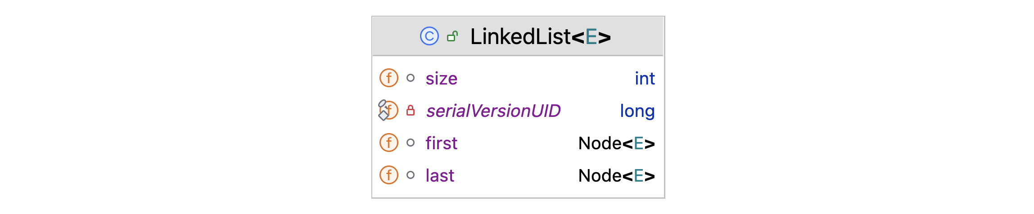Select the size field name
The image size is (1034, 214).
[x=442, y=79]
